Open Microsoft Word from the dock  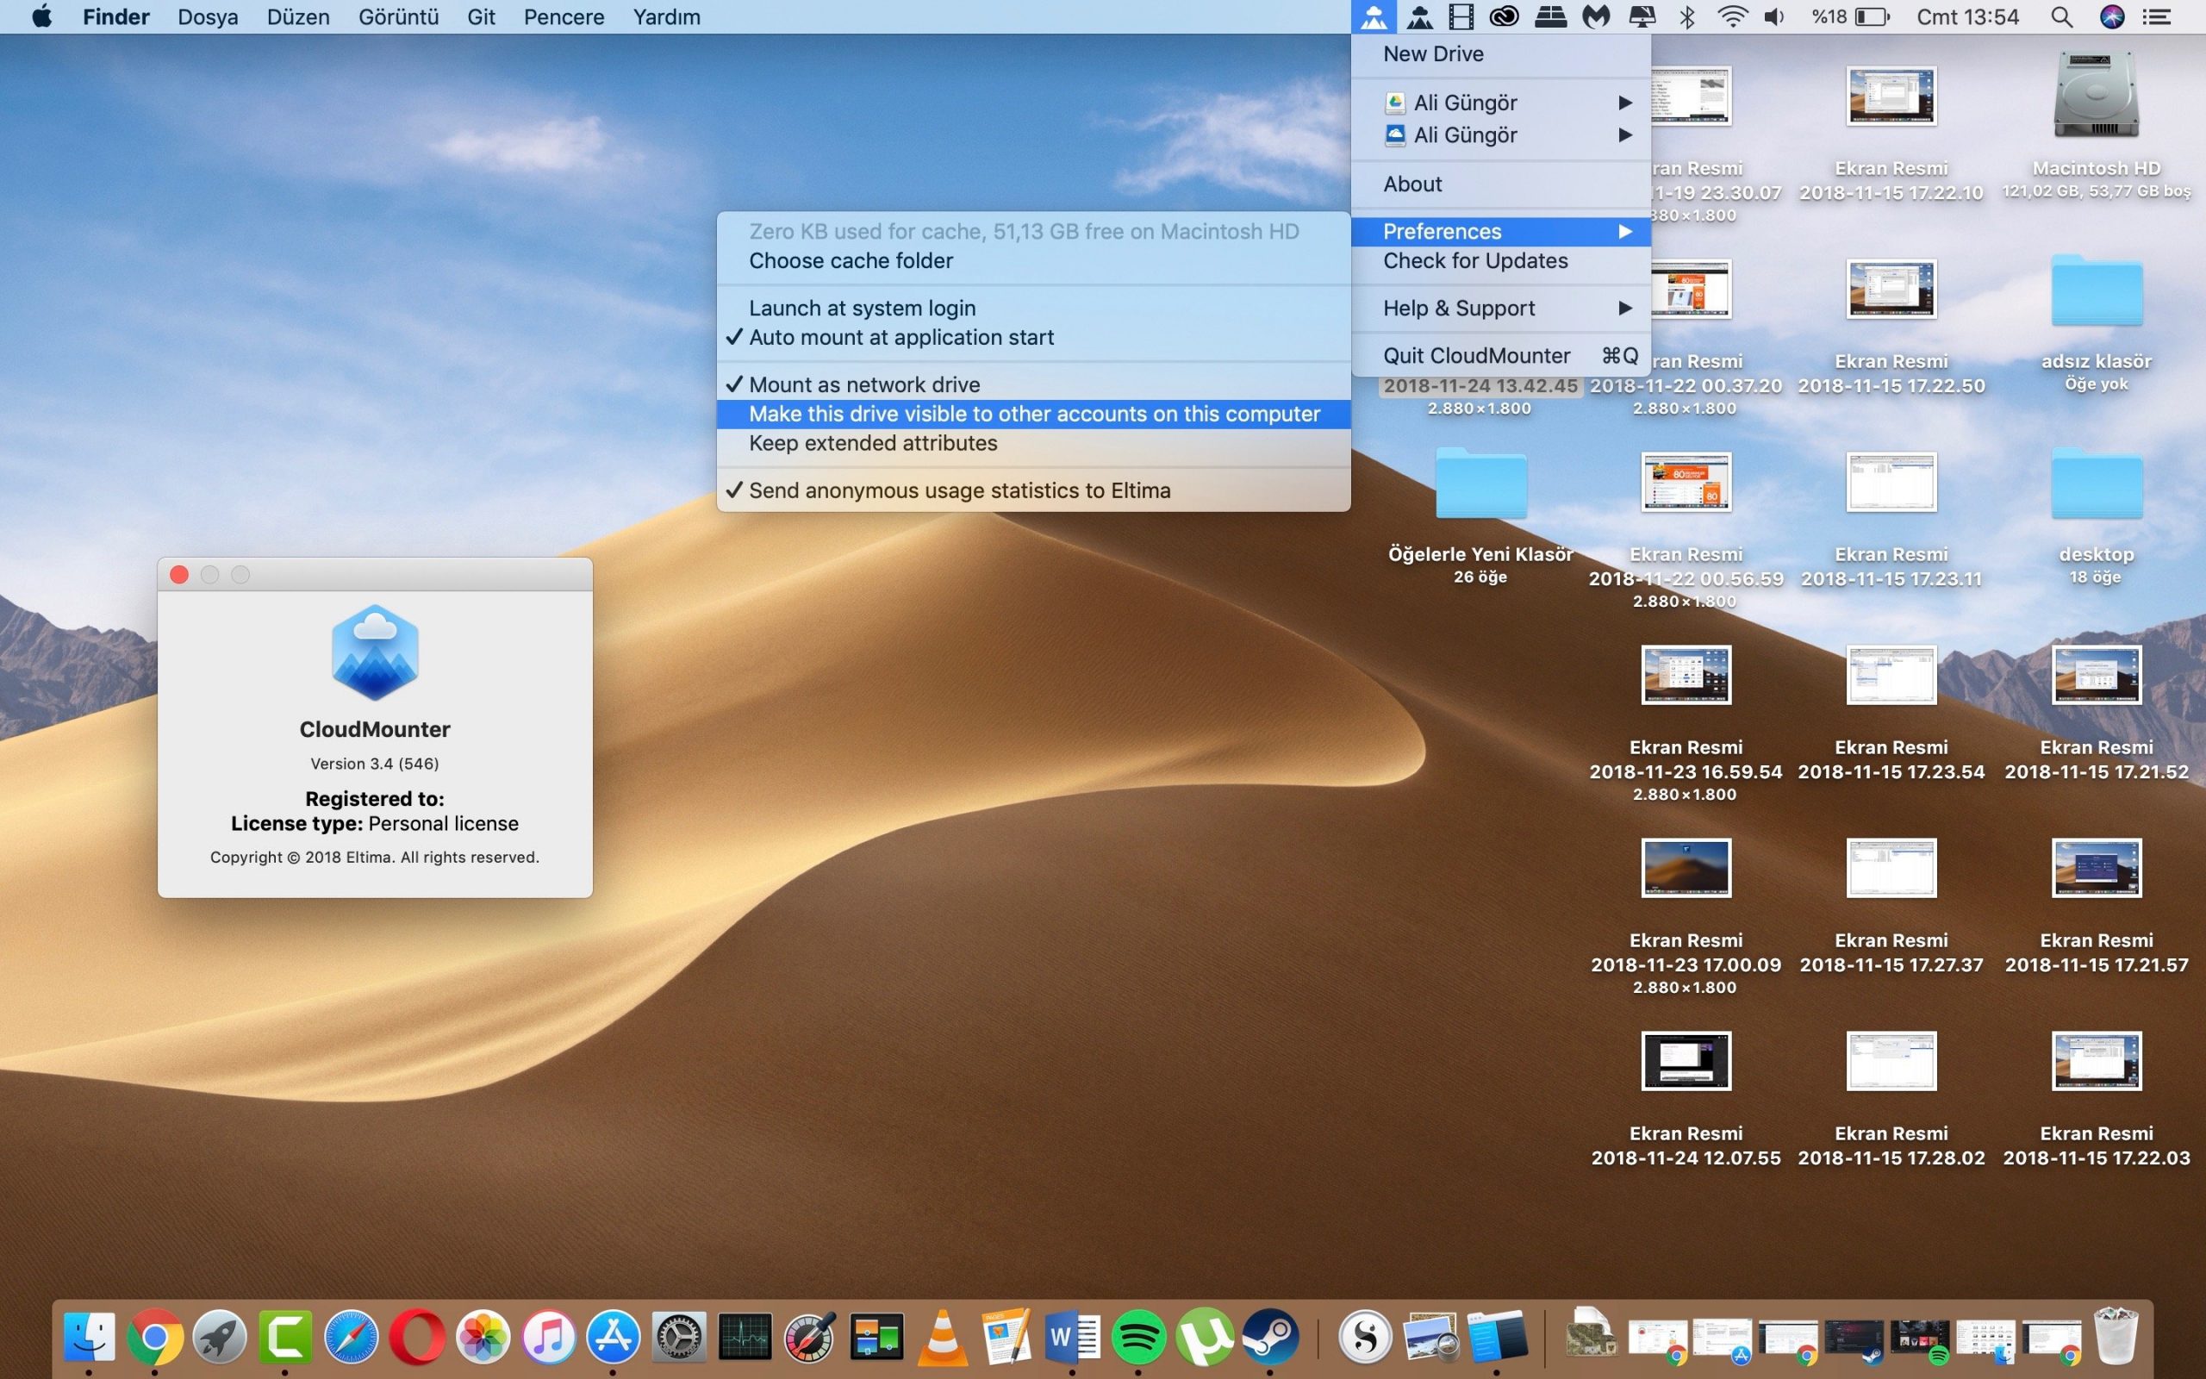(x=1072, y=1337)
